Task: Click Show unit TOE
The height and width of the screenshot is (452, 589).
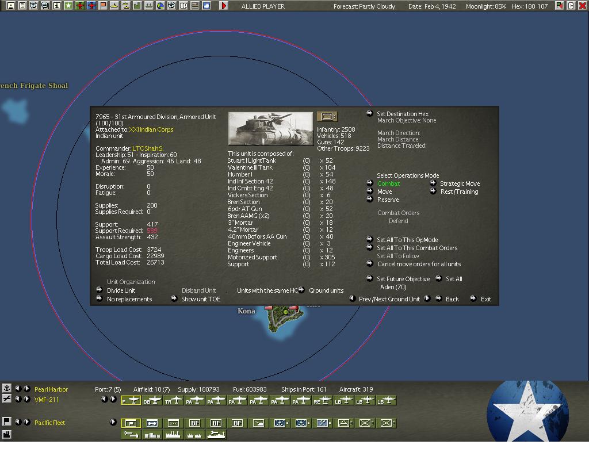Action: point(201,299)
